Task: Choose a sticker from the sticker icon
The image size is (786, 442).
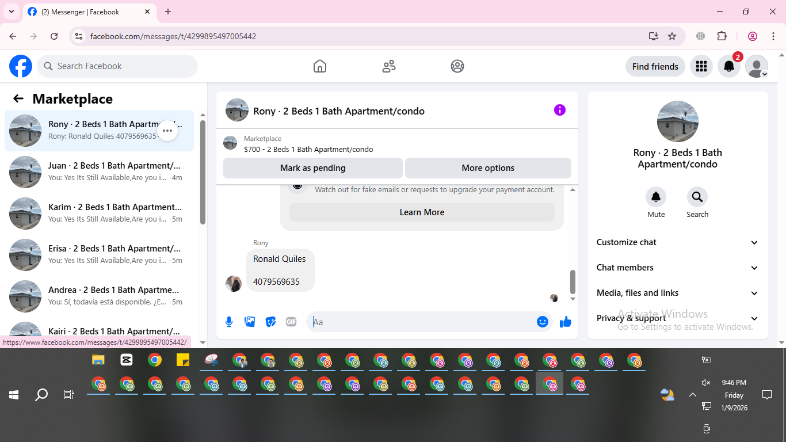Action: click(270, 322)
